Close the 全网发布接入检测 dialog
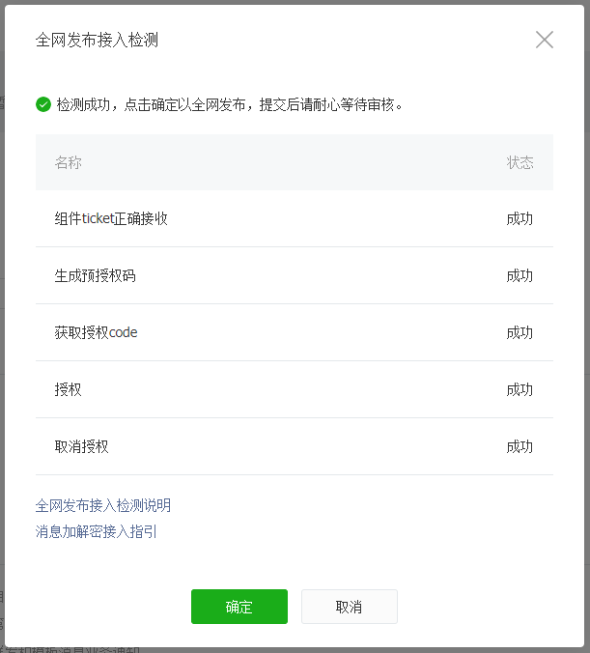Image resolution: width=590 pixels, height=653 pixels. (545, 40)
